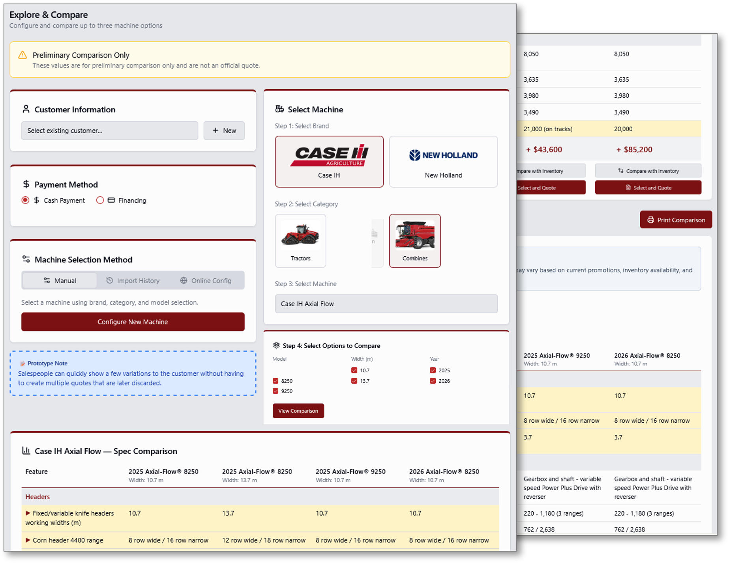Open the Select existing customer dropdown
729x563 pixels.
[x=110, y=130]
